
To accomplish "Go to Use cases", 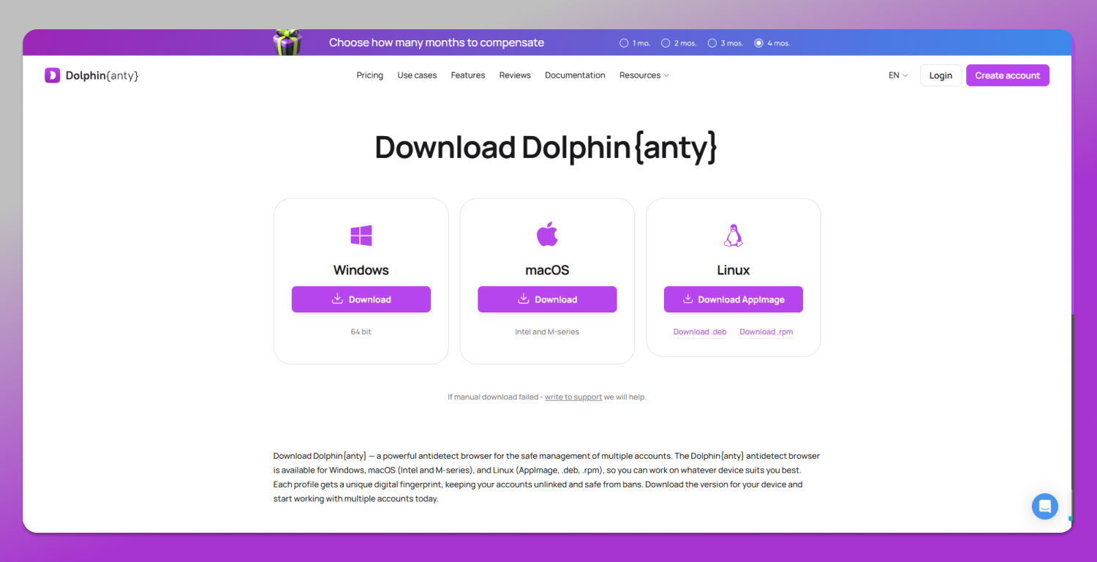I will [417, 75].
